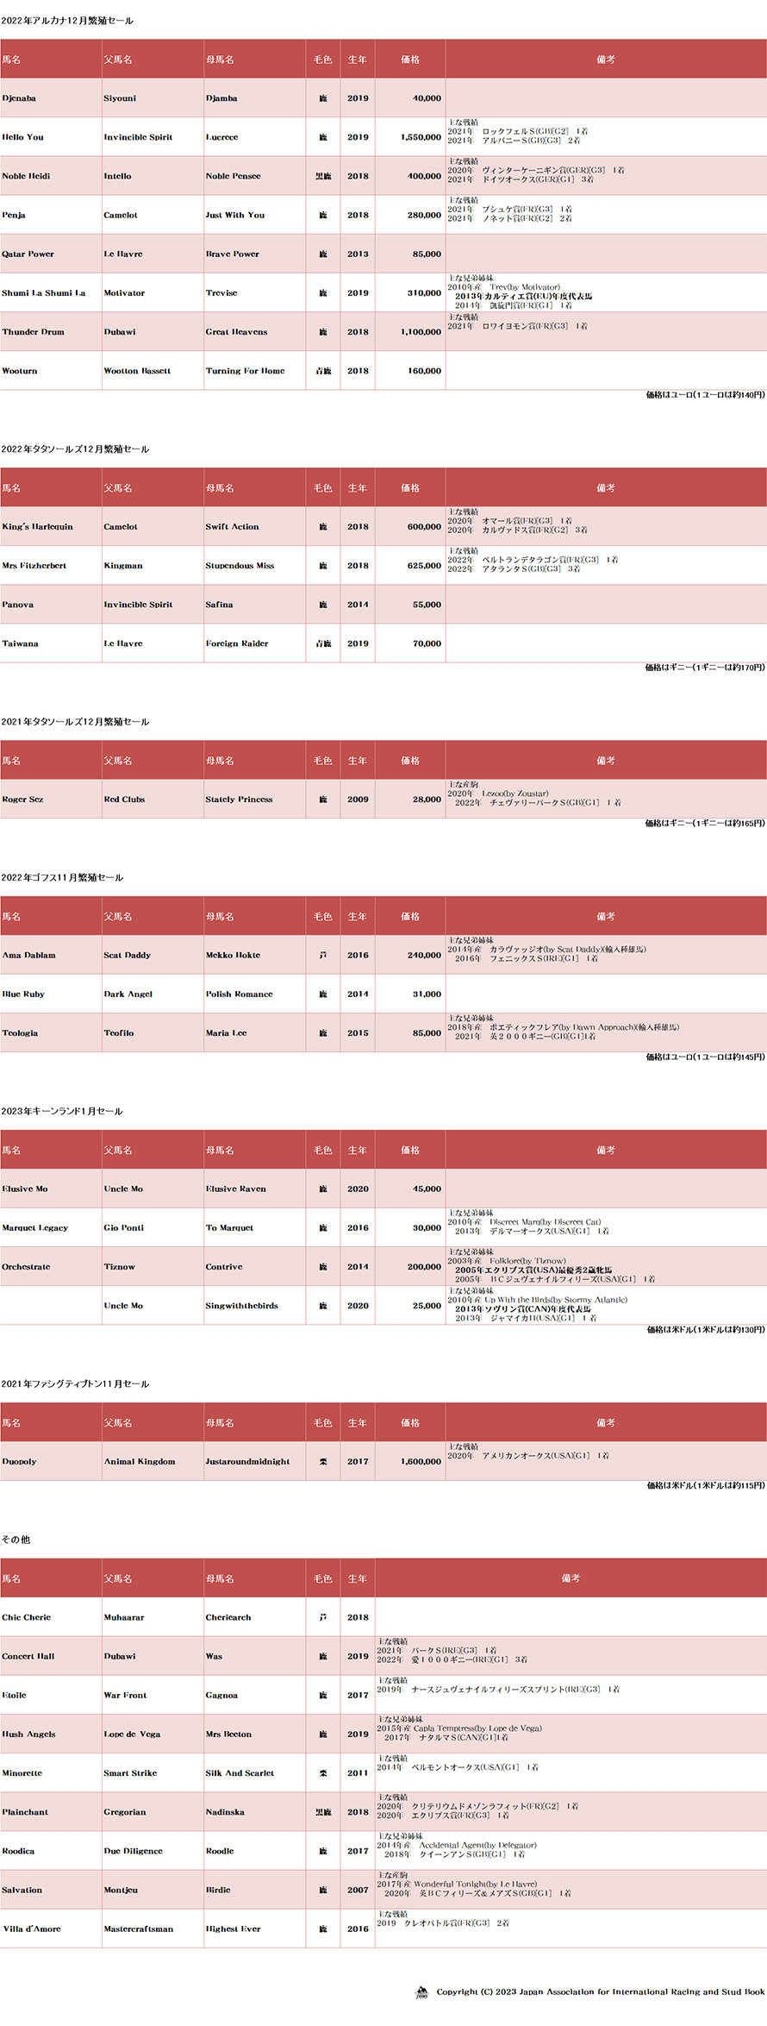The height and width of the screenshot is (2026, 767).
Task: Click the horse name Blue Ruby
Action: point(23,994)
